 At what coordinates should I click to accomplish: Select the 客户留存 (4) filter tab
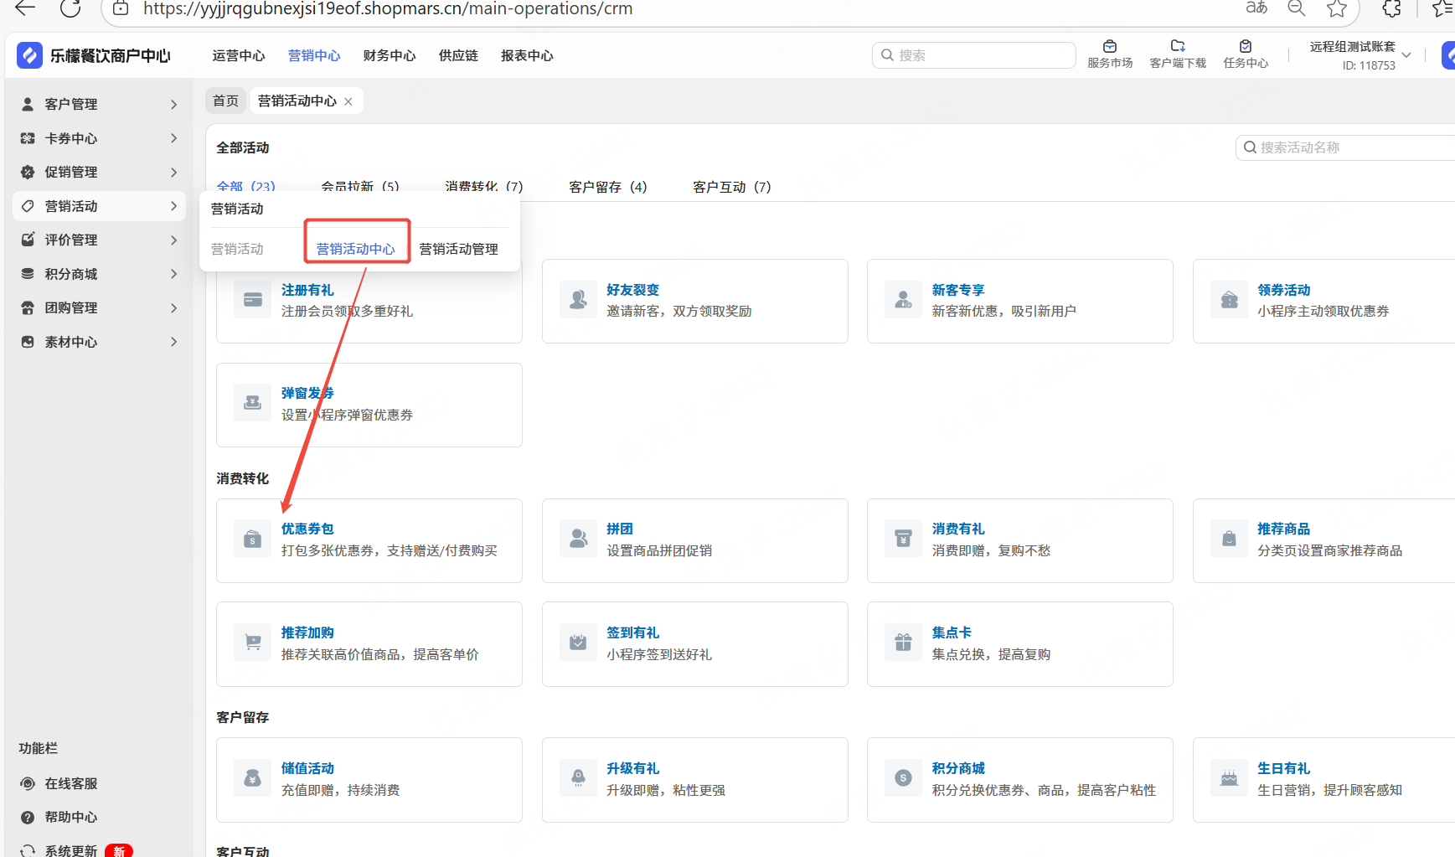[x=608, y=187]
